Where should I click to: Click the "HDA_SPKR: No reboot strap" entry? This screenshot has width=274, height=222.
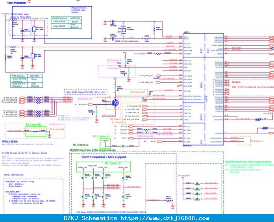click(20, 181)
